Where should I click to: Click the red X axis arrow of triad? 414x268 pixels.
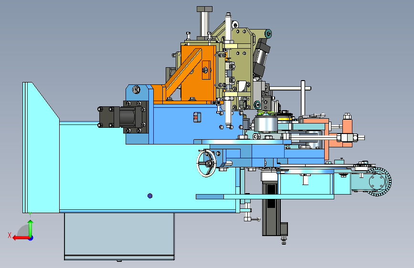point(21,238)
